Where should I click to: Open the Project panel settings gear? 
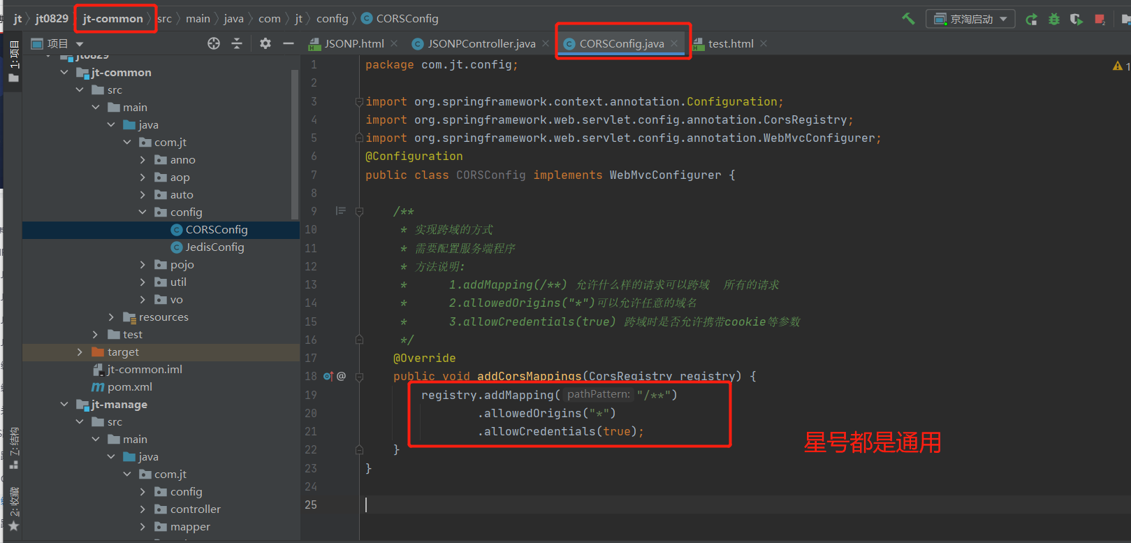[x=265, y=43]
